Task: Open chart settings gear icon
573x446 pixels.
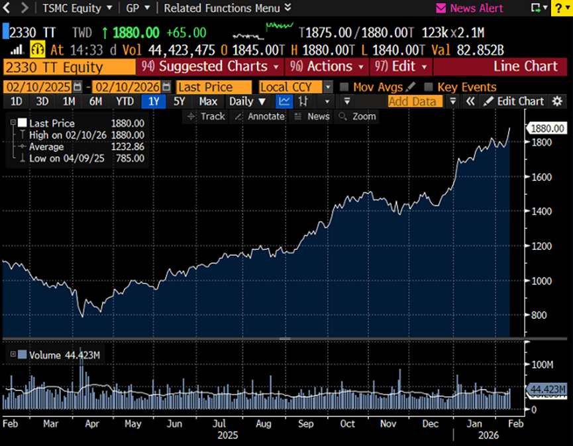Action: pos(557,101)
